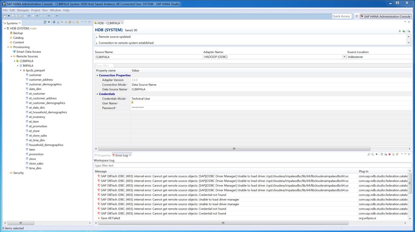Click the SAP HANA Administration Console perspective button
The height and width of the screenshot is (232, 415).
coord(386,17)
